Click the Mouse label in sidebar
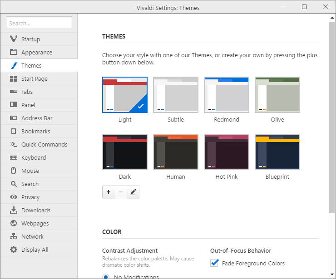Viewport: 336px width, 279px height. [x=30, y=171]
